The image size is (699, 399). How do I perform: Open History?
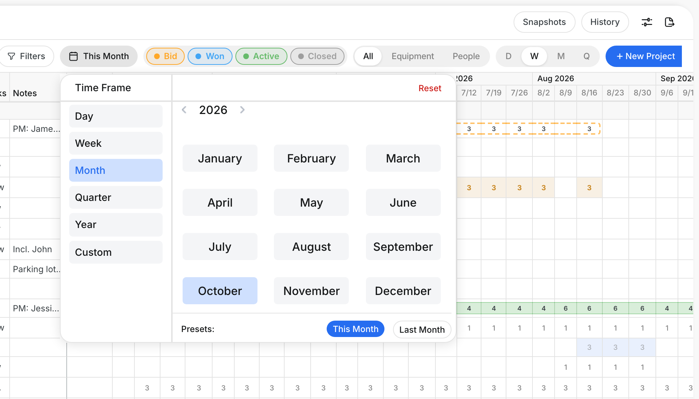[605, 22]
